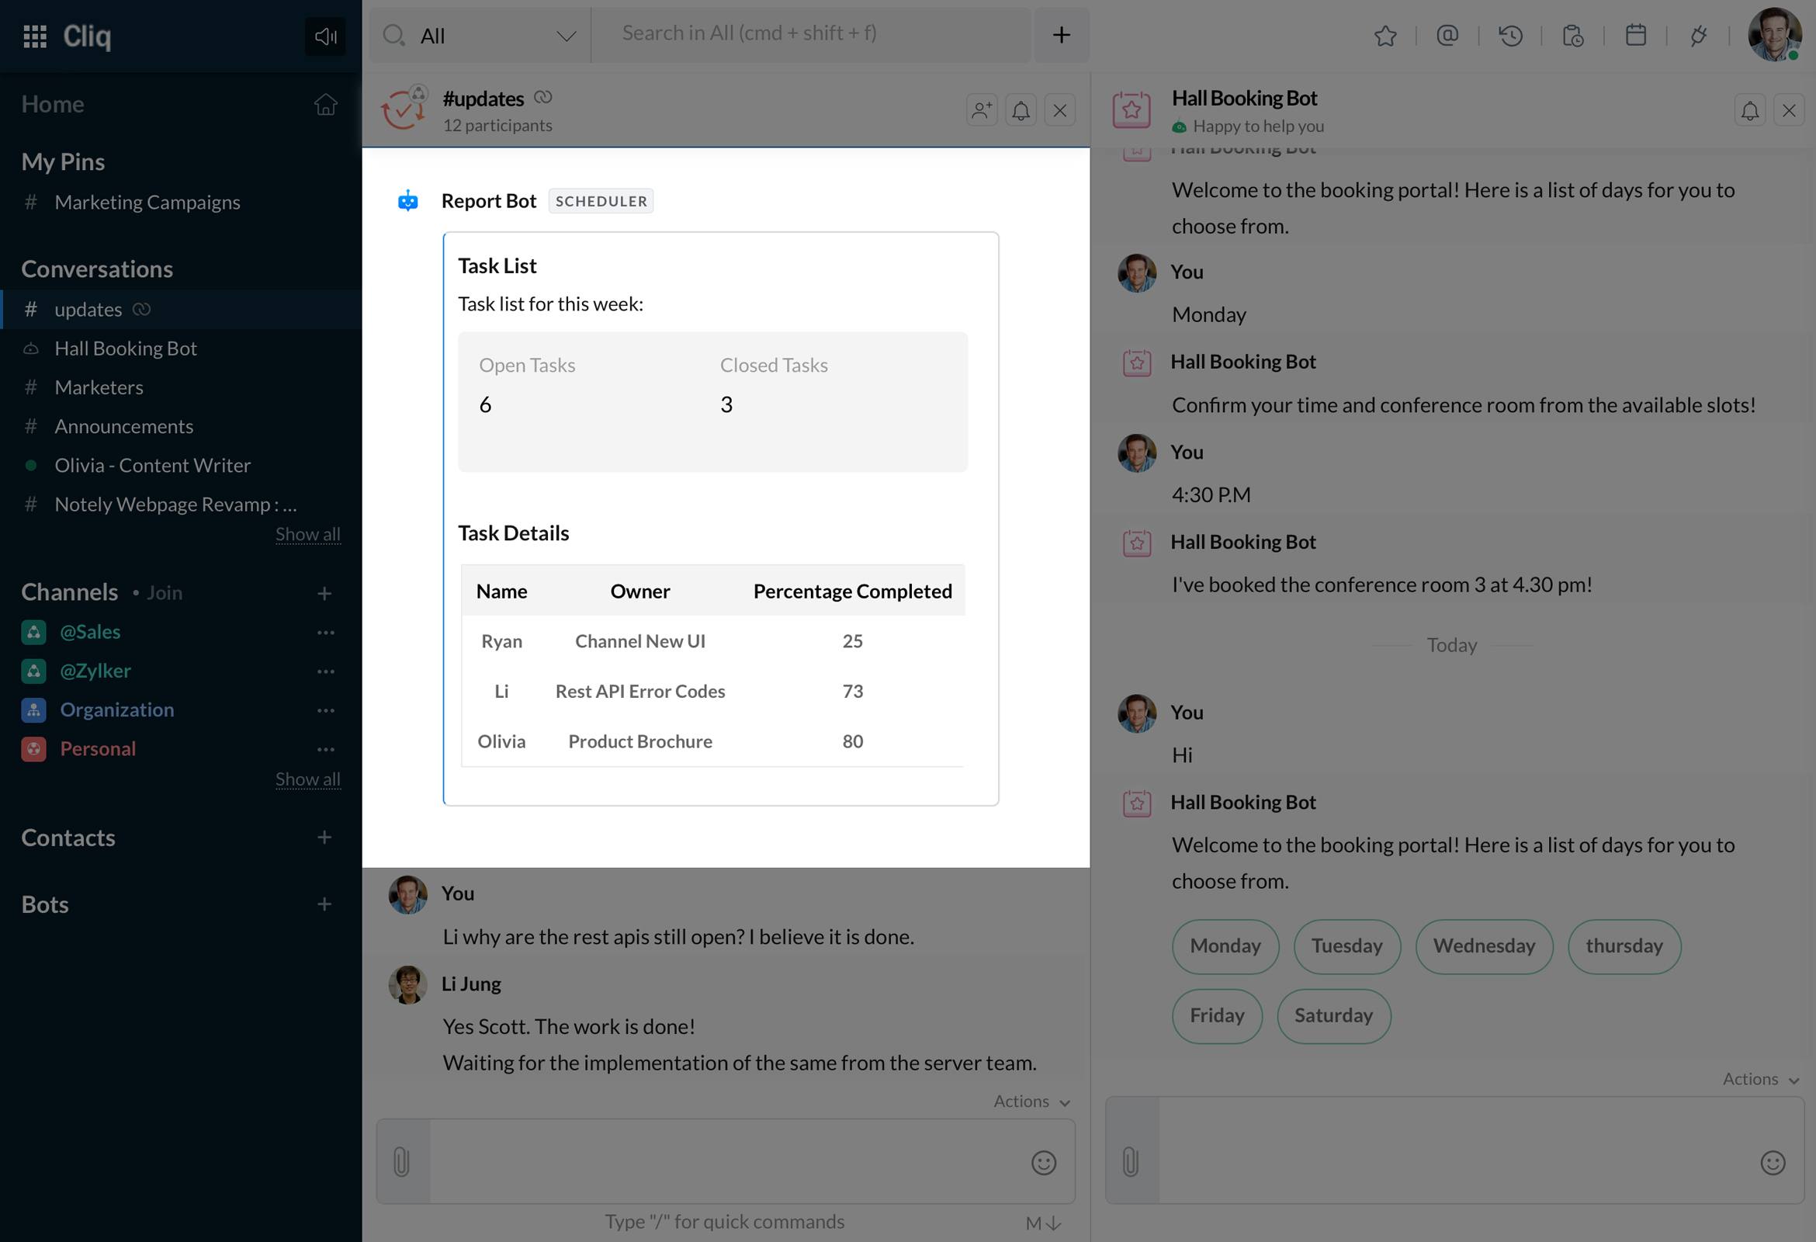Toggle the speaker mute icon in sidebar header
The width and height of the screenshot is (1816, 1242).
(325, 36)
